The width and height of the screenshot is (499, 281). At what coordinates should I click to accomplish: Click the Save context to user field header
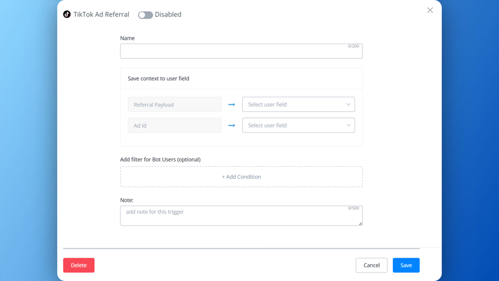(x=158, y=79)
